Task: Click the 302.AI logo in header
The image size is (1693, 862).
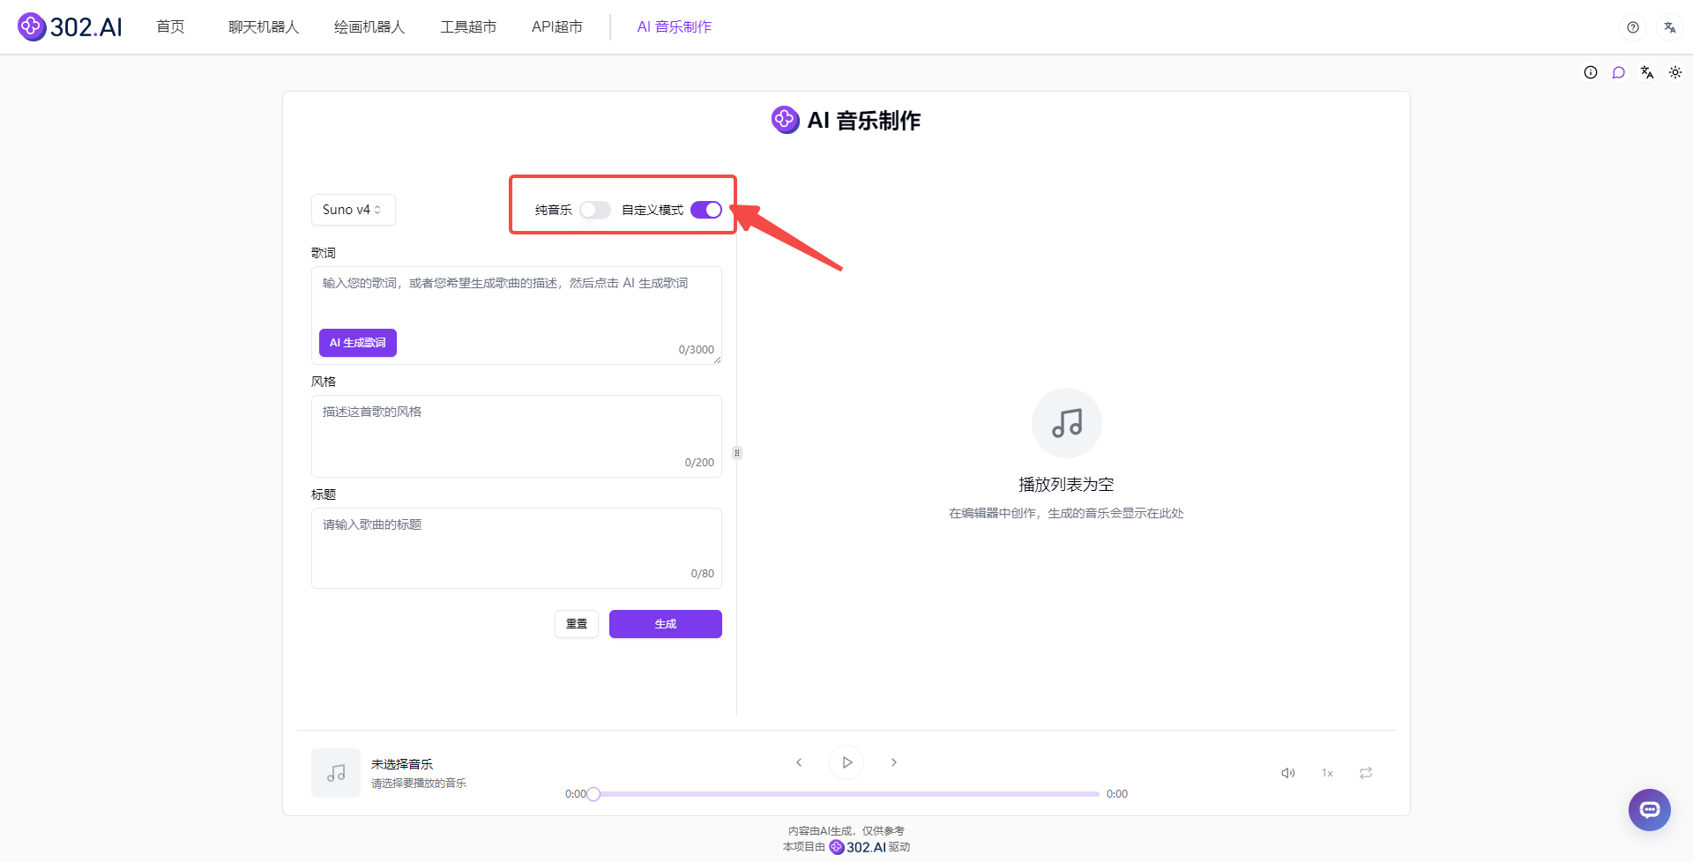Action: pos(70,27)
